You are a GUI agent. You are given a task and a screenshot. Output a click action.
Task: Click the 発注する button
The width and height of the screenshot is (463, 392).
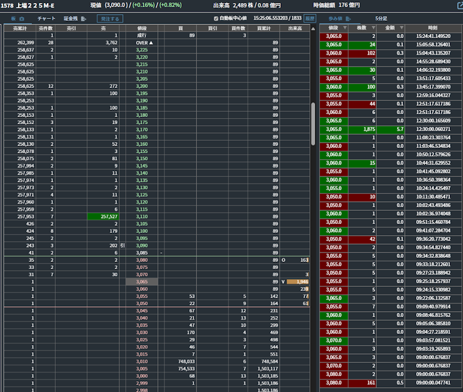pyautogui.click(x=110, y=18)
